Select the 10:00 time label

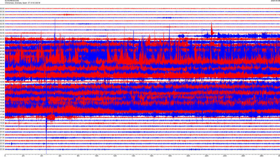2,69
